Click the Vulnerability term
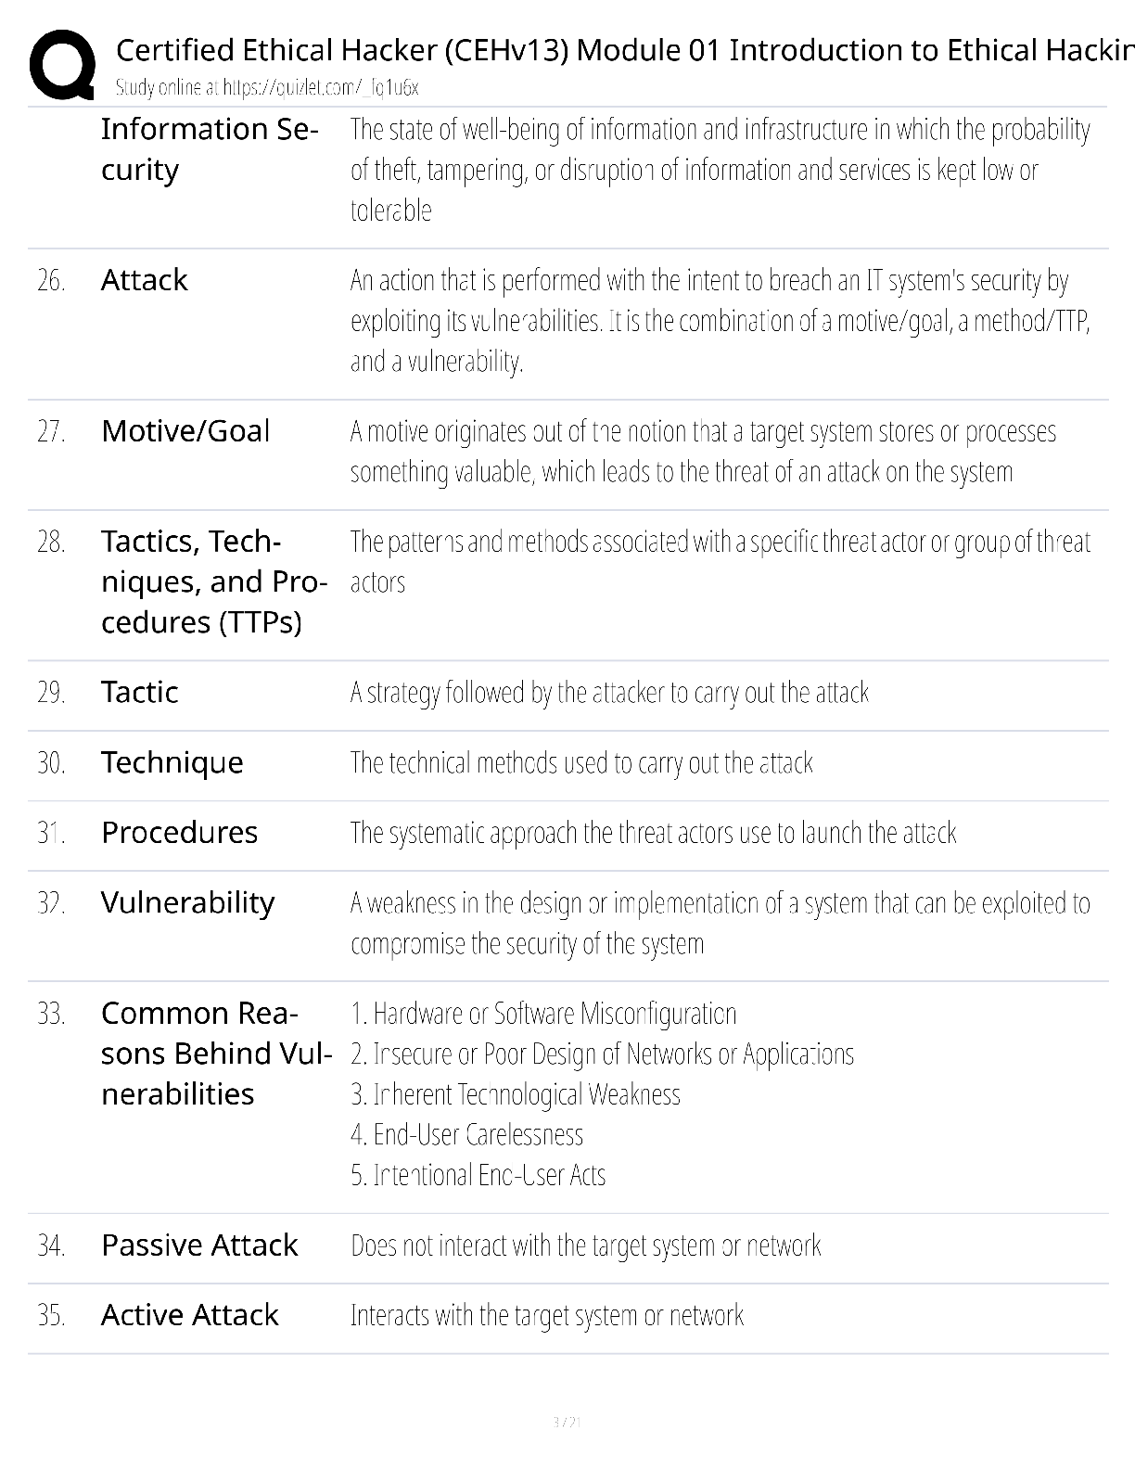Screen dimensions: 1135x1469 click(188, 903)
